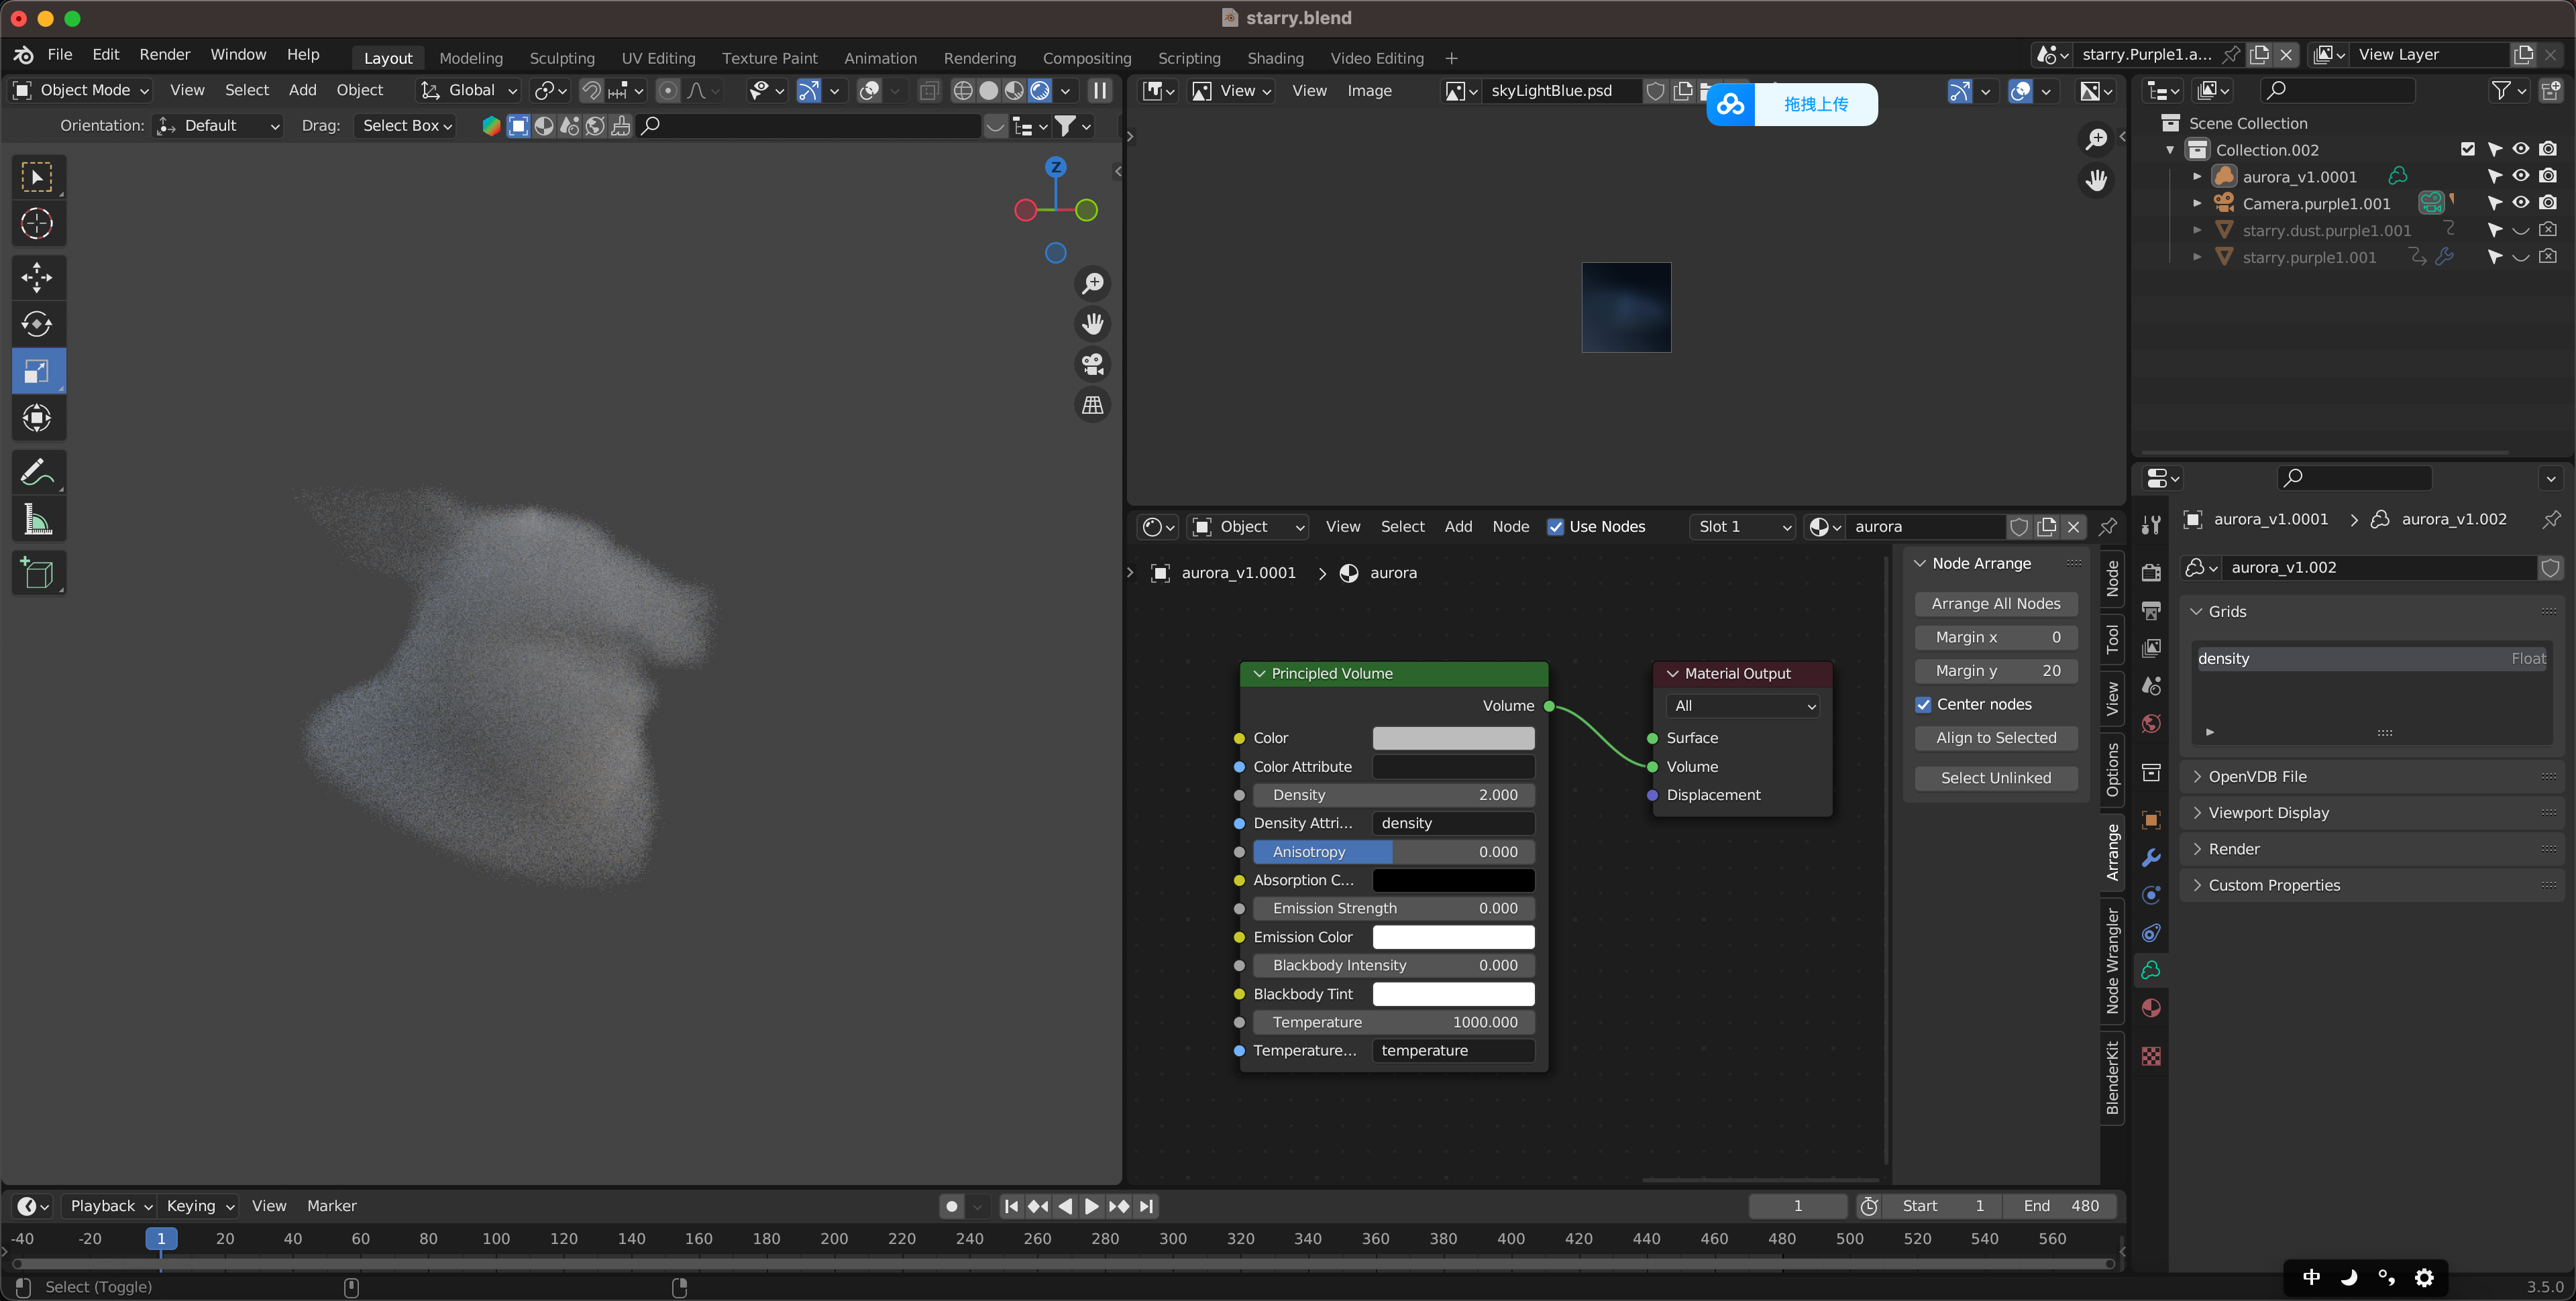Switch to the Shading workspace tab
Viewport: 2576px width, 1301px height.
click(1275, 58)
